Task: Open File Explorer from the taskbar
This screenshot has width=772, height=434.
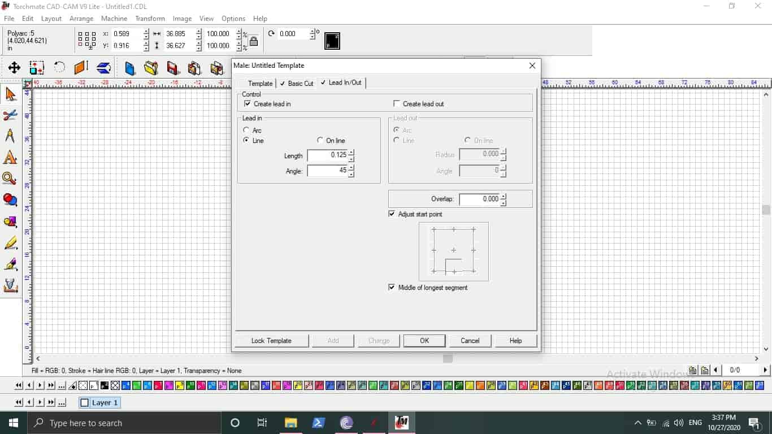Action: tap(290, 423)
